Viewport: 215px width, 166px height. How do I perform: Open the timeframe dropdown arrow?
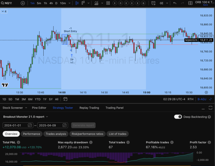click(x=69, y=3)
